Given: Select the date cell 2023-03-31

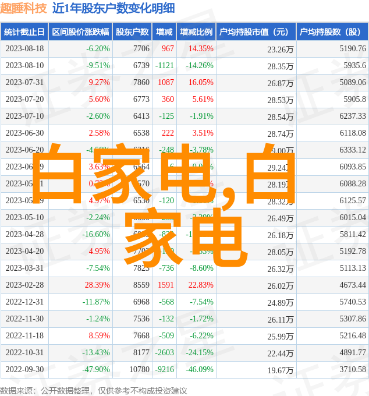Looking at the screenshot, I should click(24, 268).
